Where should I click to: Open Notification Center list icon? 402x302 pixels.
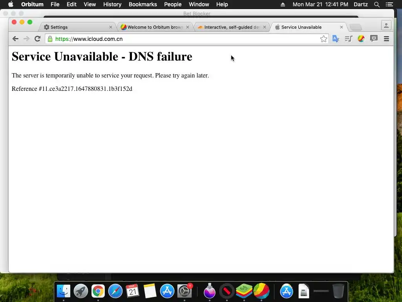[x=389, y=4]
